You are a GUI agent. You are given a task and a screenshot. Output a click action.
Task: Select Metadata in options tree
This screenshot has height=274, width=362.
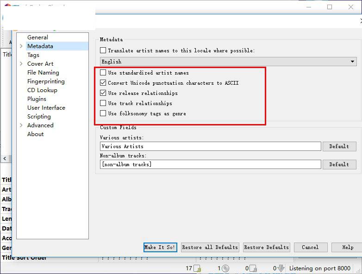[x=40, y=46]
